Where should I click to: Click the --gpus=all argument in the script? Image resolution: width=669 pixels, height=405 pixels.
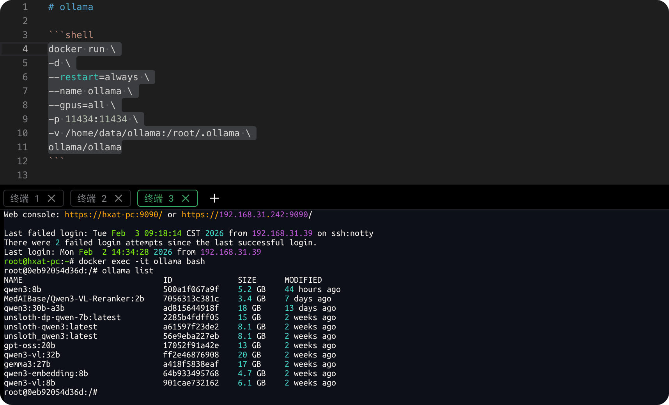pos(76,105)
